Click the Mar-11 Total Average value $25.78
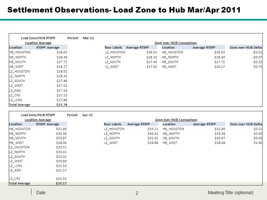 tap(62, 105)
